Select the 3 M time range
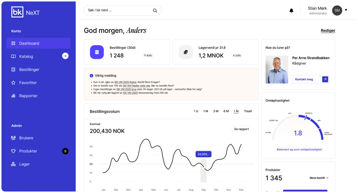358x193 pixels. point(216,111)
